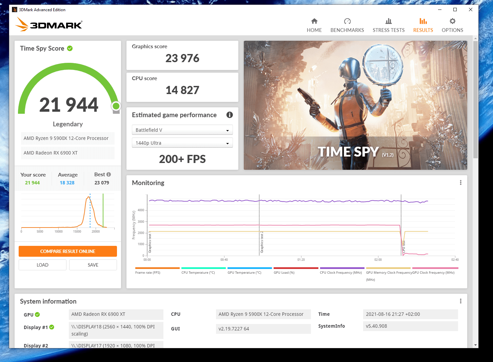493x362 pixels.
Task: Click the scrollbar up arrow
Action: 475,38
